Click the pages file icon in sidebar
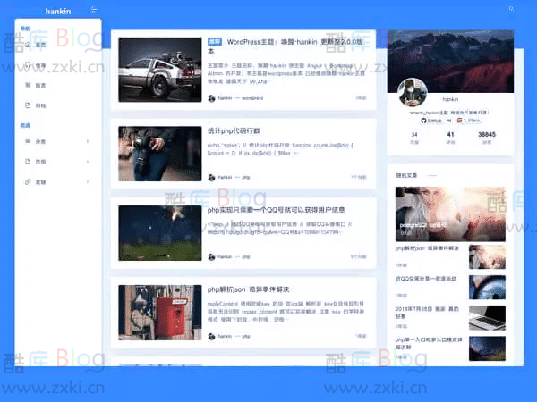 coord(28,162)
